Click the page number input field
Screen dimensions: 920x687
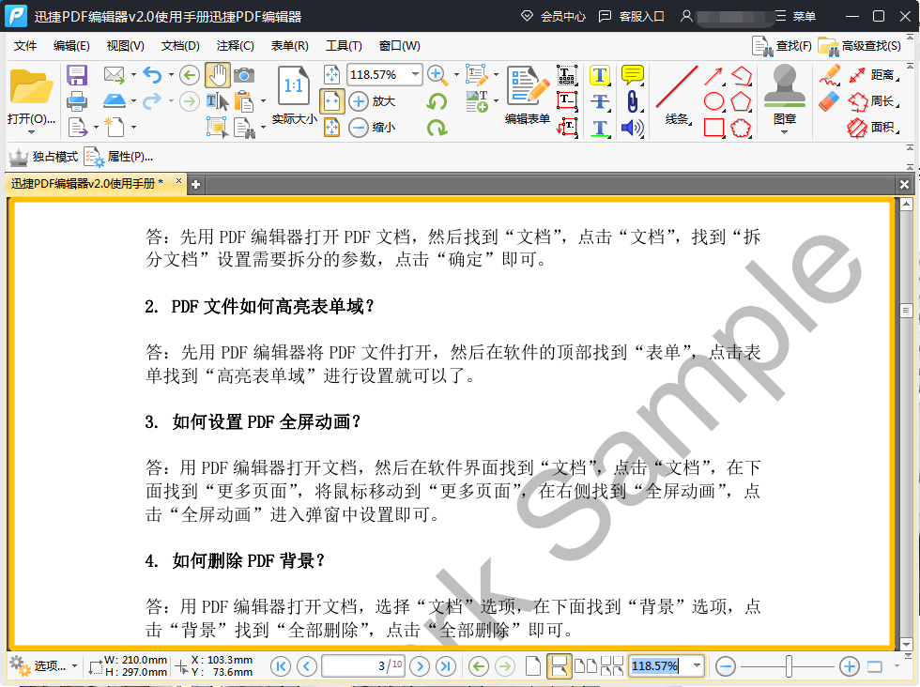point(363,665)
